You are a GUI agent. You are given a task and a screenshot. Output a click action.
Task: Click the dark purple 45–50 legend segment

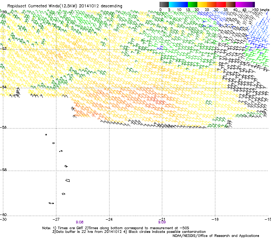[250, 4]
